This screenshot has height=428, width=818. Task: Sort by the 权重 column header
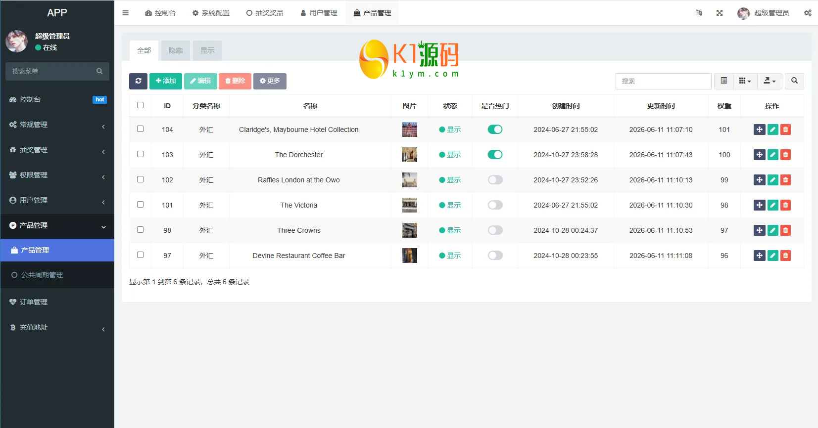724,106
